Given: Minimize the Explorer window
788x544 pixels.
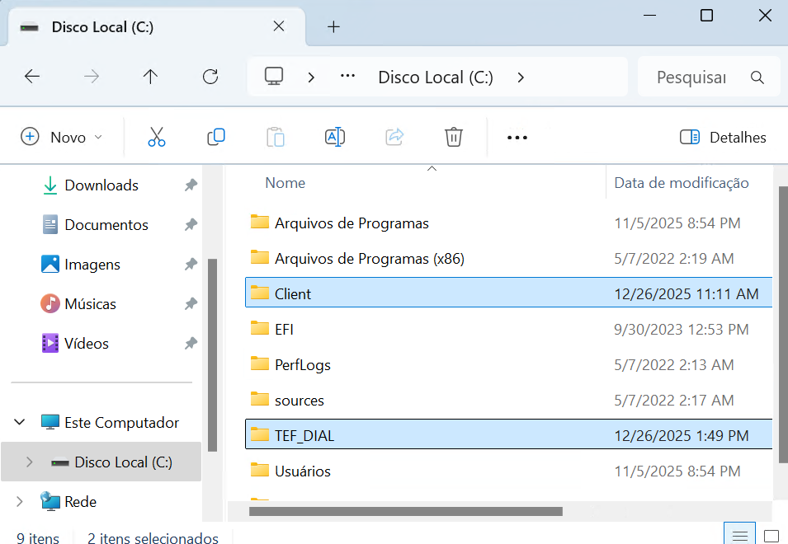Looking at the screenshot, I should point(649,16).
